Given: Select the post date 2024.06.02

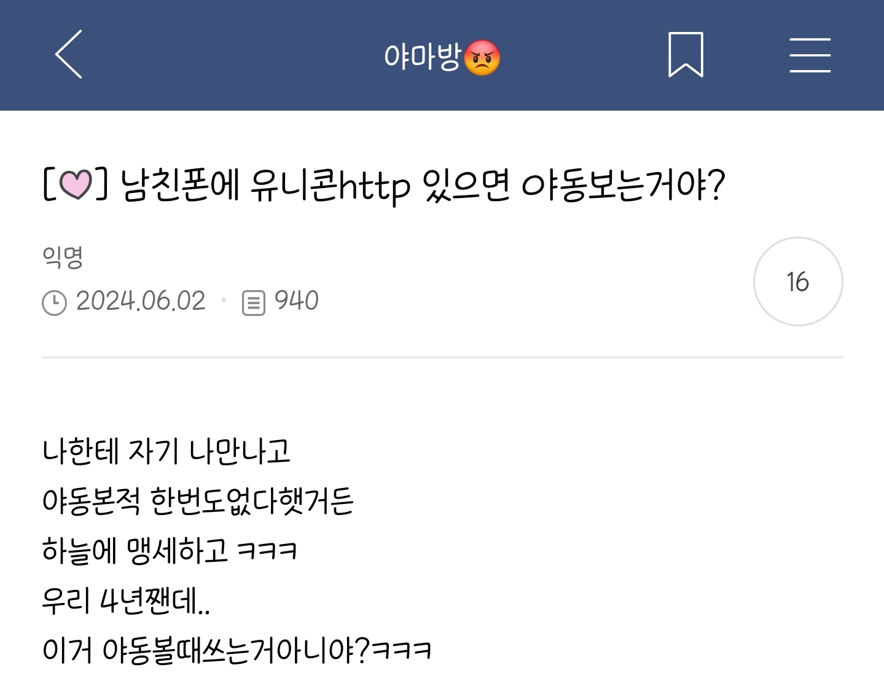Looking at the screenshot, I should (x=141, y=301).
